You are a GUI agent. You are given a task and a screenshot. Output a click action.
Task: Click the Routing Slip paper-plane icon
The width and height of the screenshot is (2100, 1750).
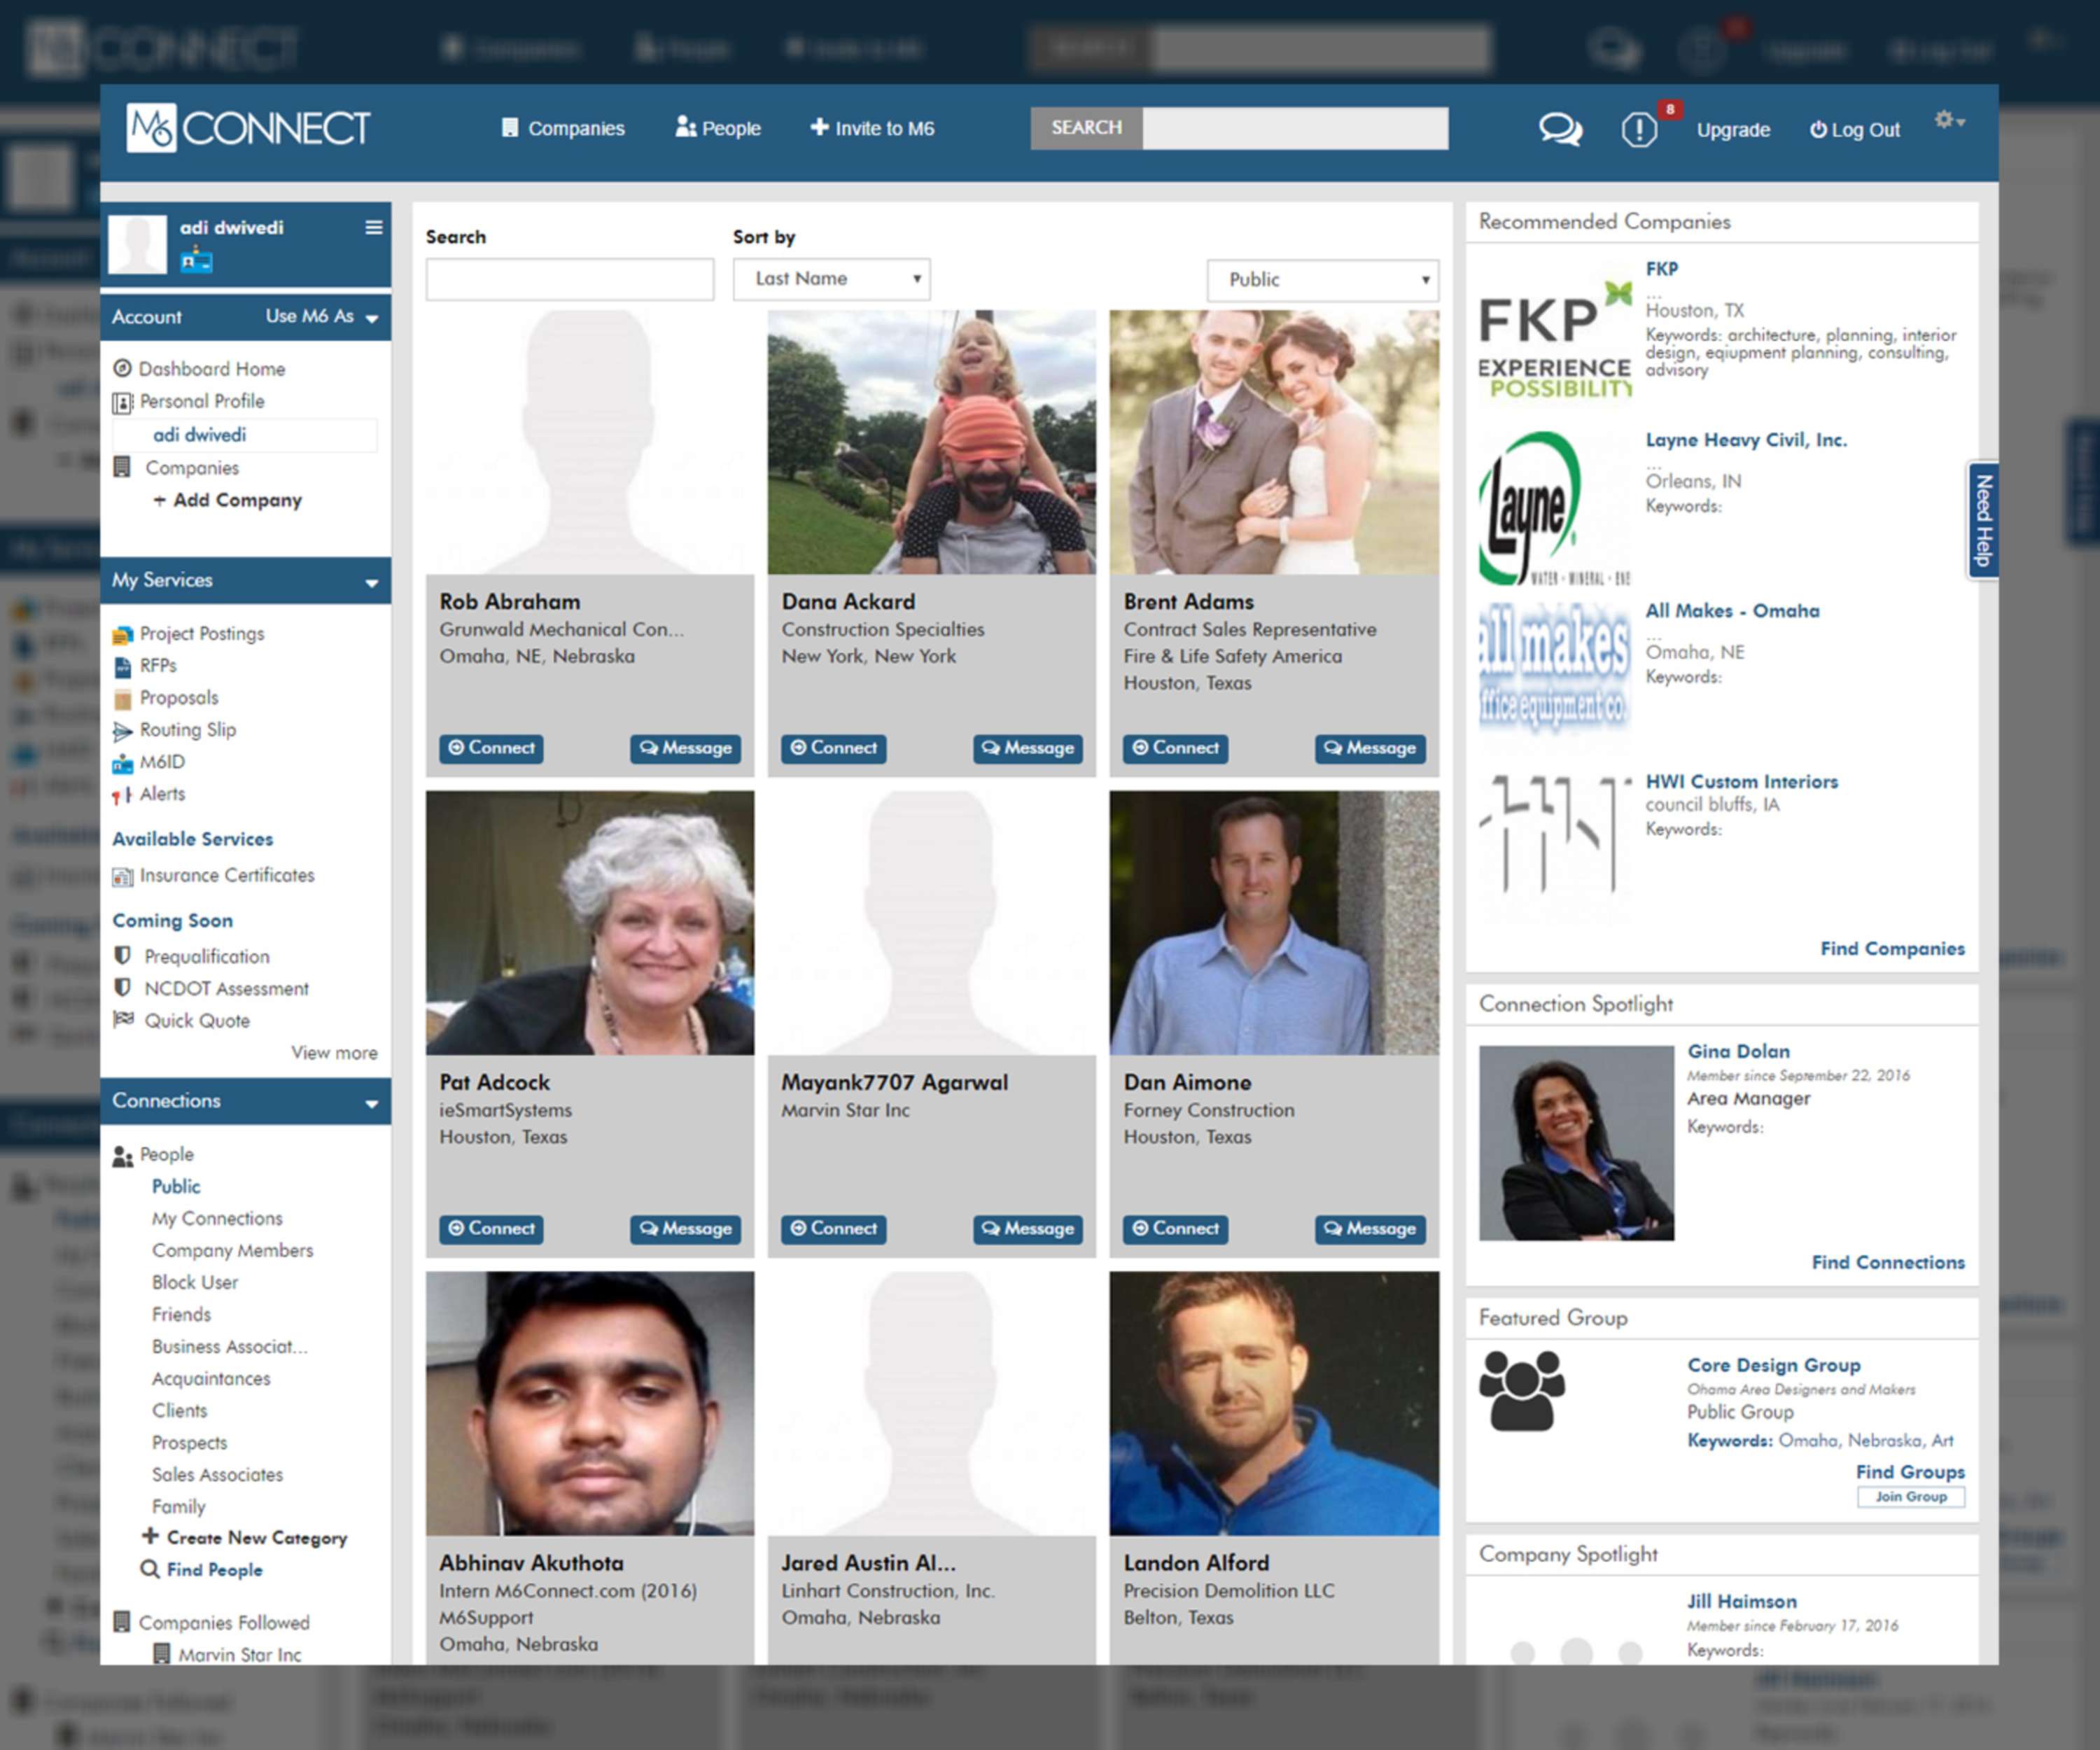[123, 730]
